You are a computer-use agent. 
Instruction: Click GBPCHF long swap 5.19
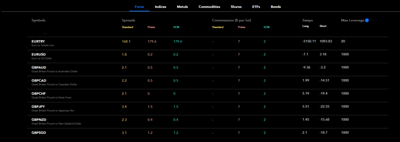pyautogui.click(x=305, y=93)
